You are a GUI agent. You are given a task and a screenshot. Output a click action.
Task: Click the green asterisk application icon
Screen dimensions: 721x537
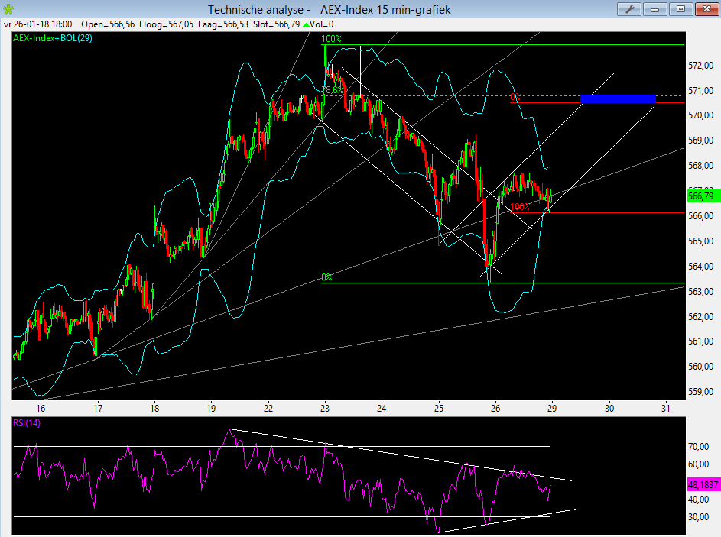pyautogui.click(x=8, y=9)
